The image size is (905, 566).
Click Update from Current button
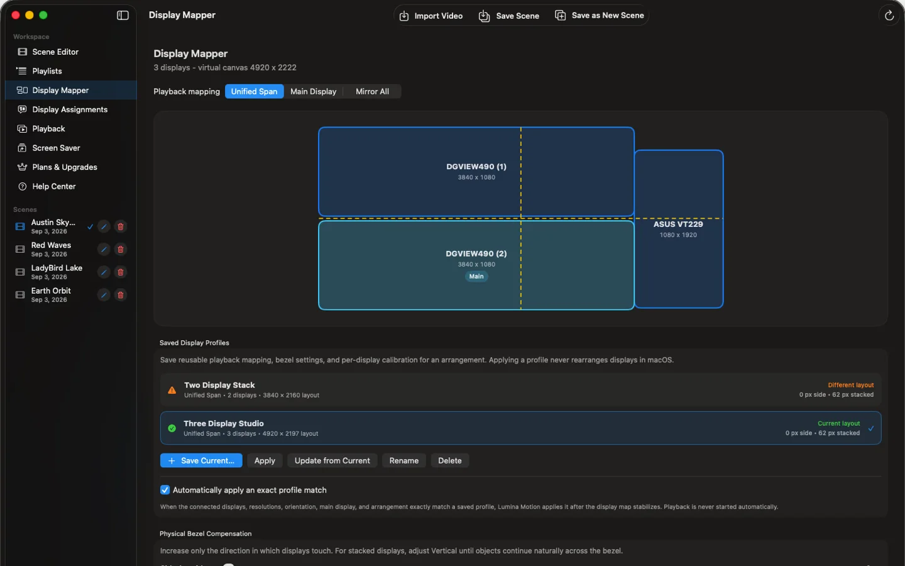click(332, 460)
